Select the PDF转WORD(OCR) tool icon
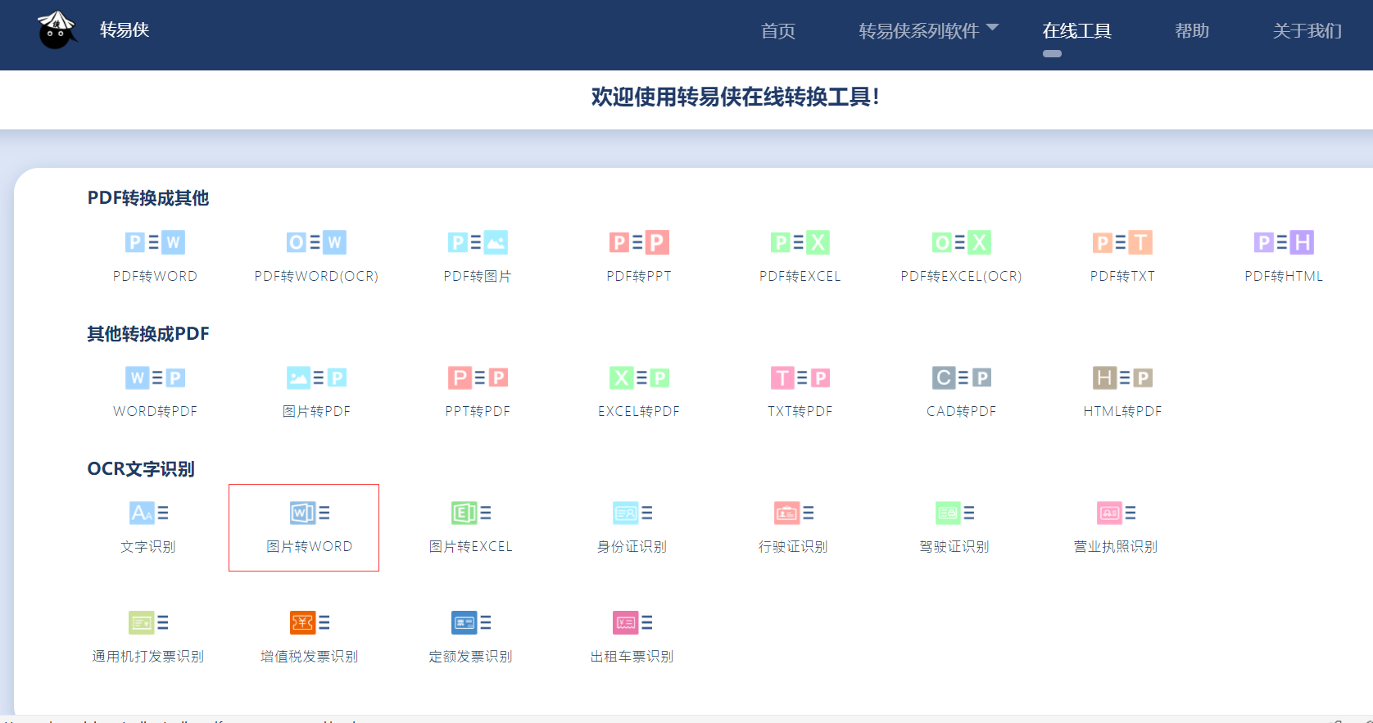 pyautogui.click(x=316, y=242)
